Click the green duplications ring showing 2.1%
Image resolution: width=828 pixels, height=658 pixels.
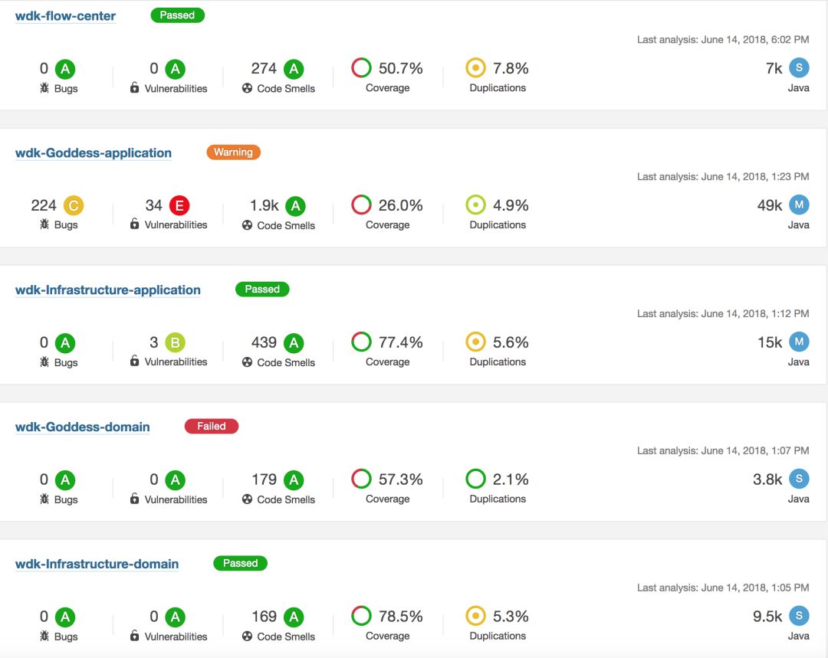476,480
